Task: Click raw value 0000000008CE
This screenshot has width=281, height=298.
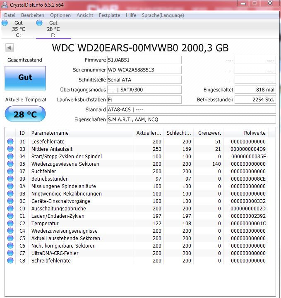Action: [248, 179]
